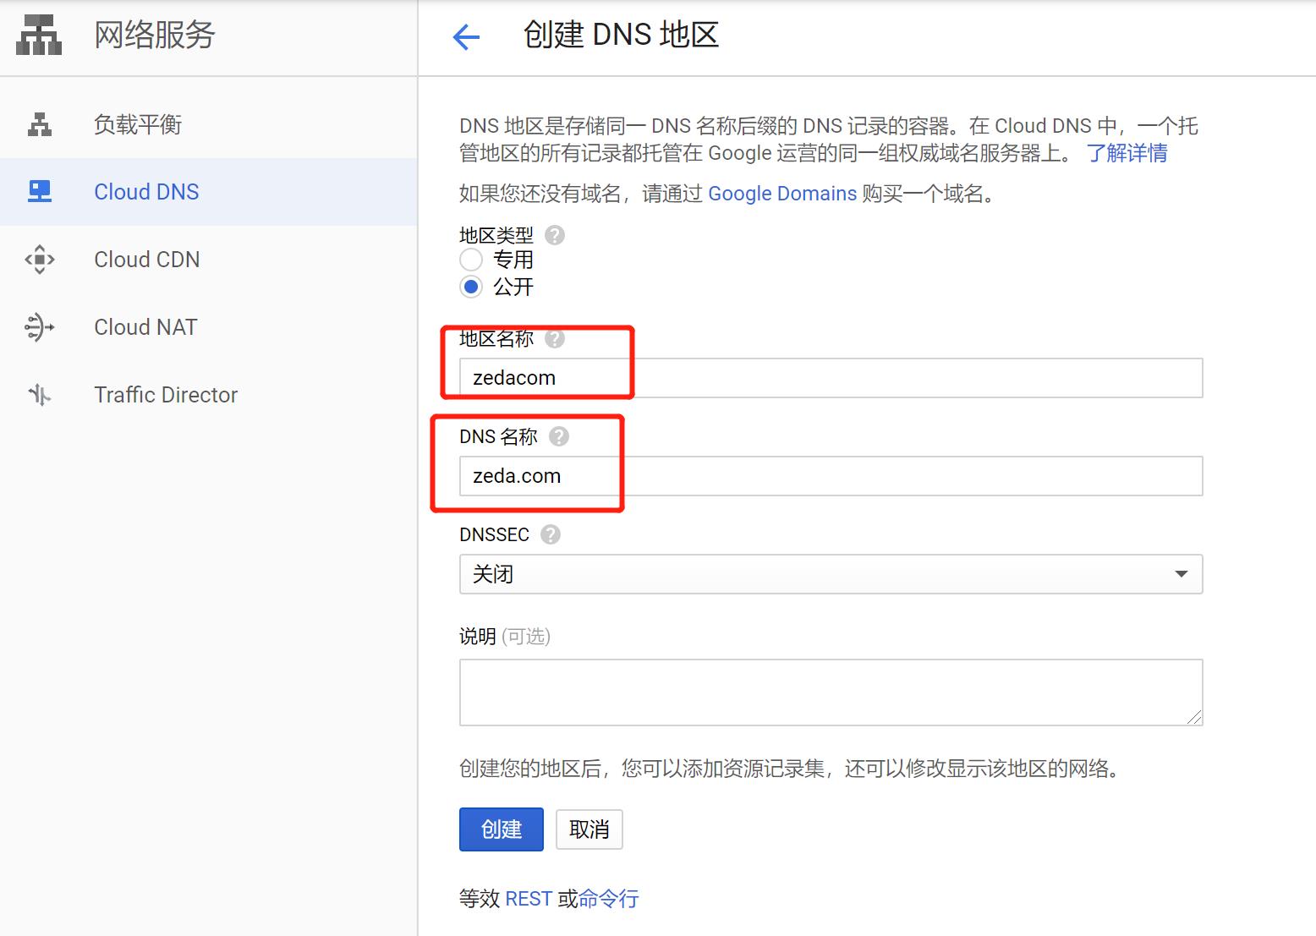Click the help icon beside 地区名称
The image size is (1316, 936).
(x=555, y=339)
